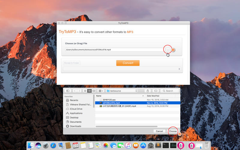The height and width of the screenshot is (150, 240).
Task: Select the 20161120.aac file
Action: (109, 99)
